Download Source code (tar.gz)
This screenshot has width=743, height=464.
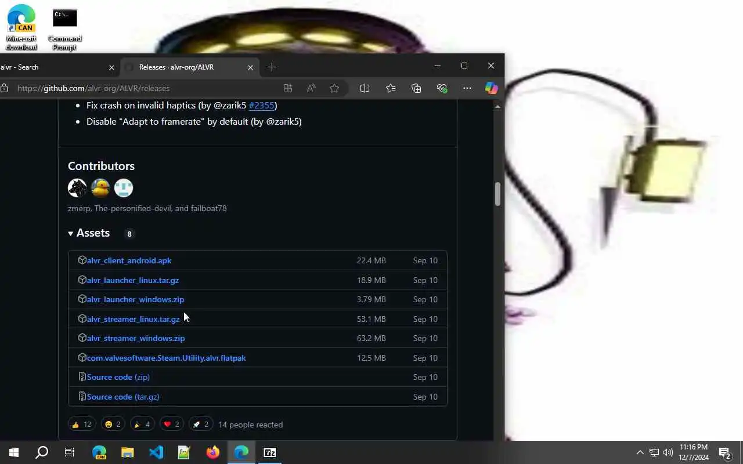[x=123, y=397]
